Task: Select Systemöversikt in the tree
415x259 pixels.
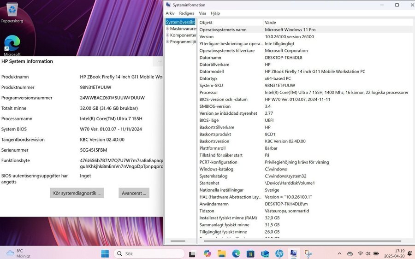Action: click(x=180, y=22)
